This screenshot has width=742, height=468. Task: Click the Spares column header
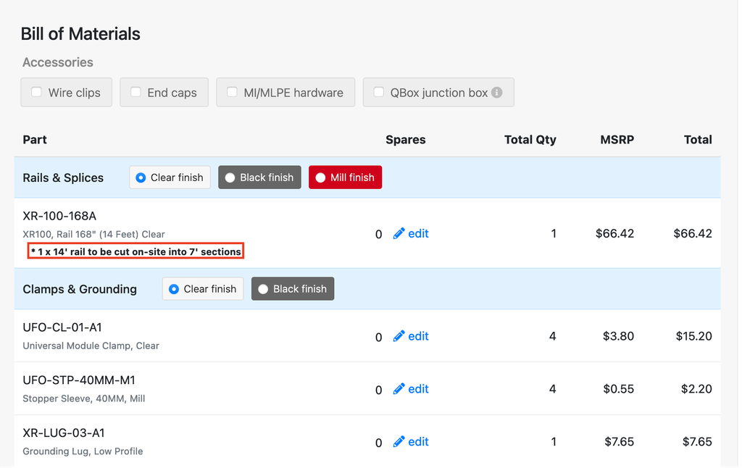pyautogui.click(x=406, y=140)
